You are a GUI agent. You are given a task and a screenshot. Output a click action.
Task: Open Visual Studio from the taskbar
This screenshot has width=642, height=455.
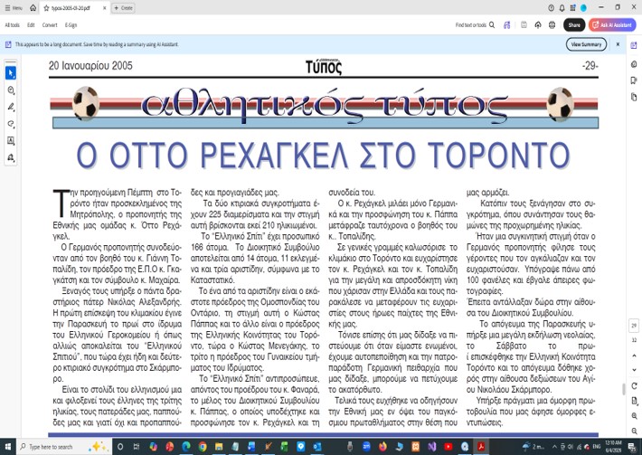click(432, 446)
